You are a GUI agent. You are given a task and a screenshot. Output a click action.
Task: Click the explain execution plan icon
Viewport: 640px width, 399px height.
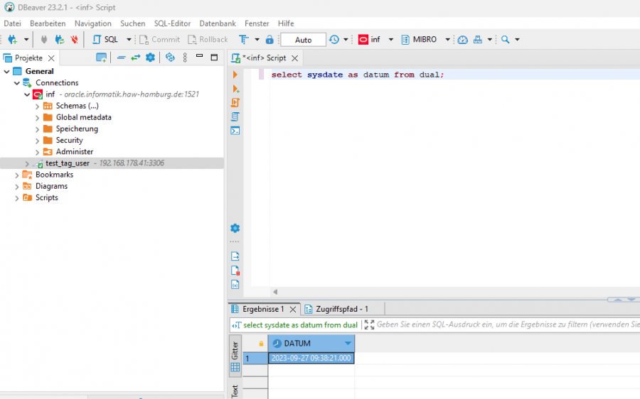235,117
